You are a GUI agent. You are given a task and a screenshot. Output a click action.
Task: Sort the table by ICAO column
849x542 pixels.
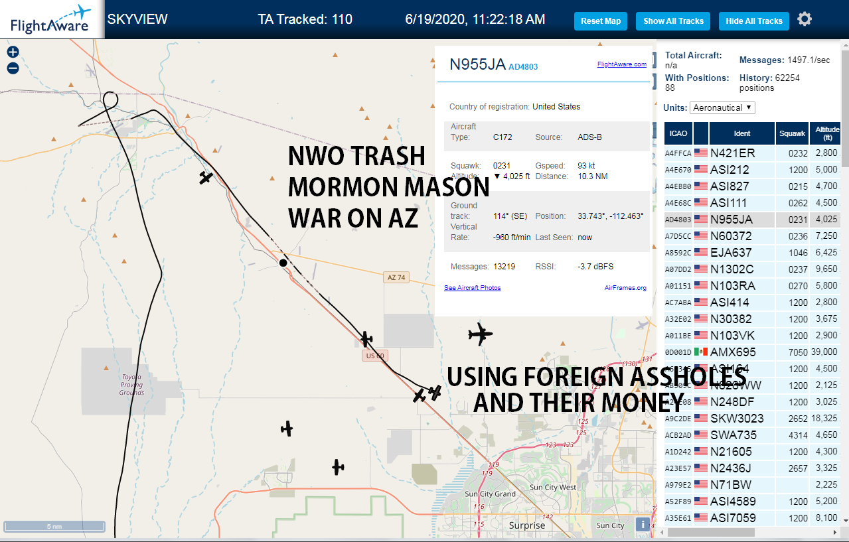pyautogui.click(x=678, y=133)
